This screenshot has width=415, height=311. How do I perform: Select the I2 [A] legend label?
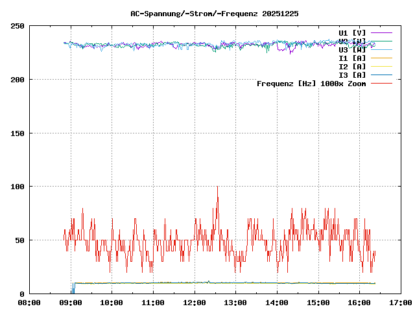[352, 66]
